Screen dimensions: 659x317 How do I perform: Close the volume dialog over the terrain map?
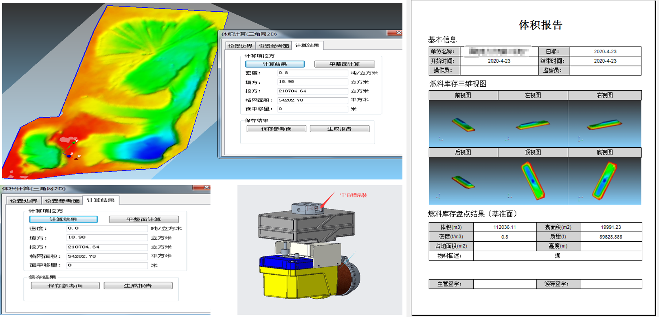click(x=394, y=33)
